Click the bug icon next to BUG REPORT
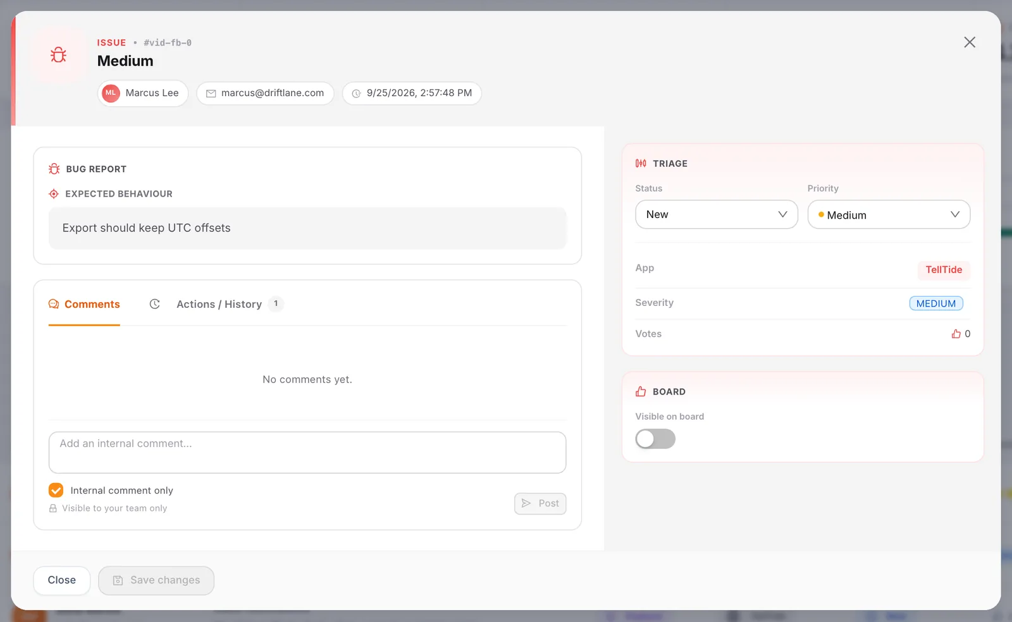 [54, 169]
